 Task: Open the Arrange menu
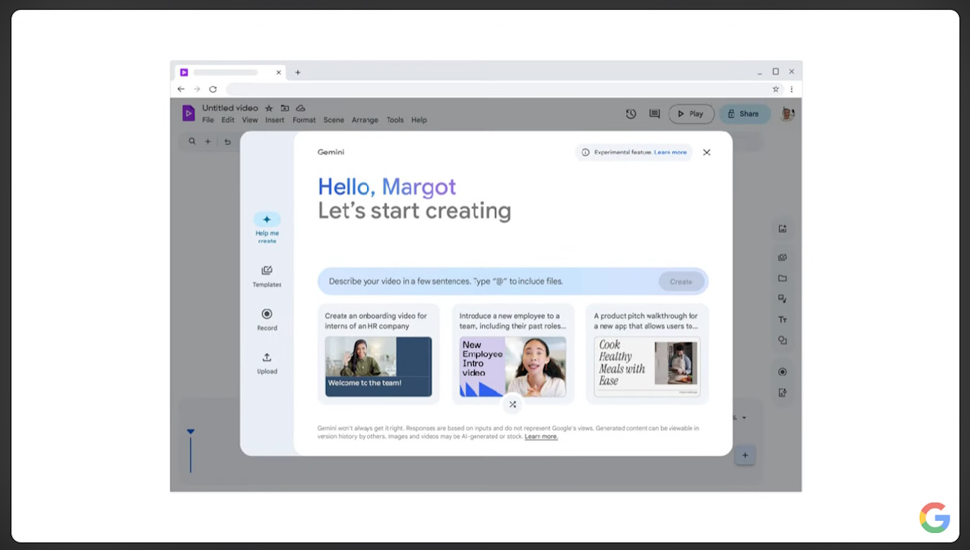(x=365, y=120)
